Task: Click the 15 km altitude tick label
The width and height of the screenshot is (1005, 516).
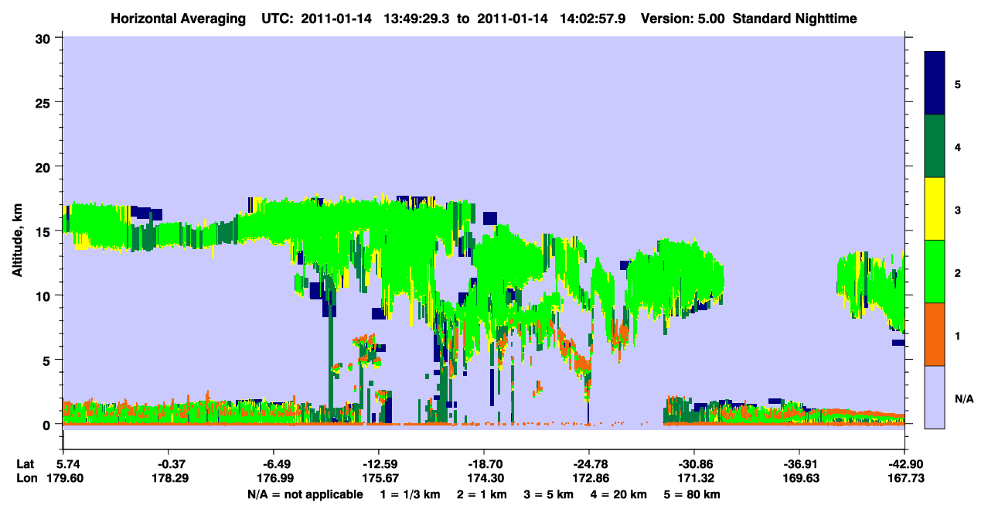Action: pos(44,231)
